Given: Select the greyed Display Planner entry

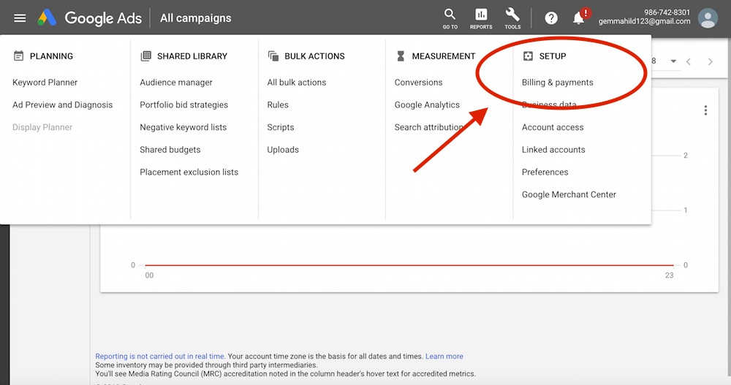Looking at the screenshot, I should point(42,127).
